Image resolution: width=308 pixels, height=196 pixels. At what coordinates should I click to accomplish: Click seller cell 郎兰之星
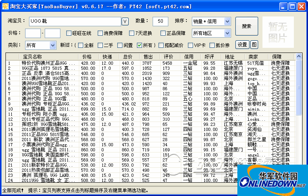[257, 140]
